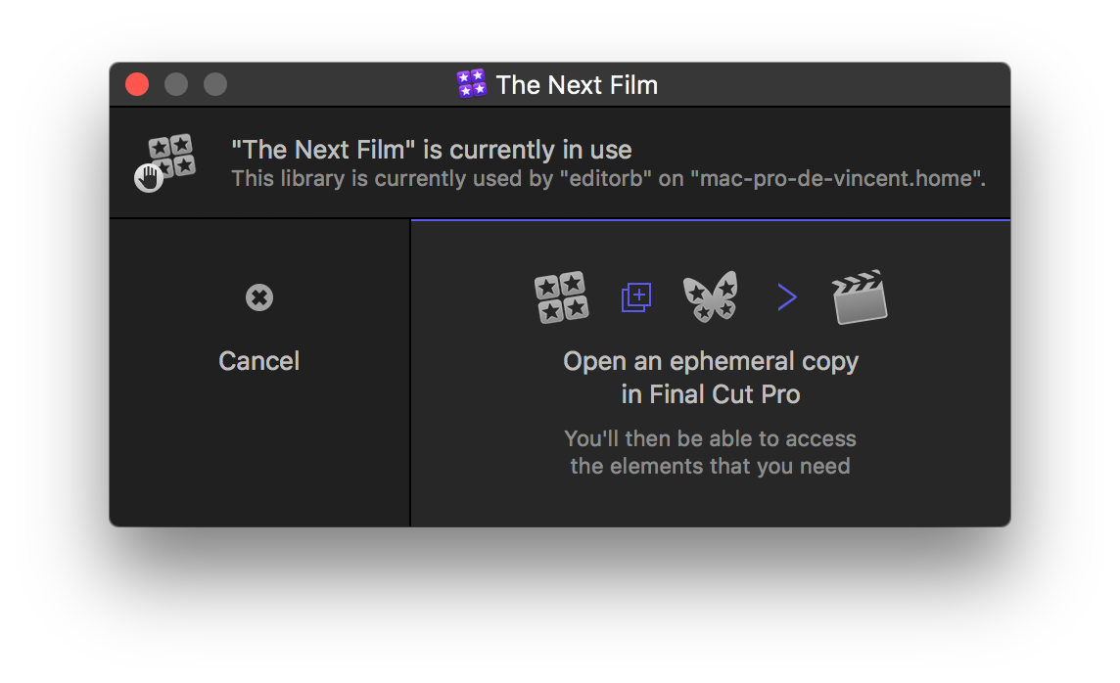Click 'the elements that you need' text
The image size is (1120, 683).
click(710, 466)
